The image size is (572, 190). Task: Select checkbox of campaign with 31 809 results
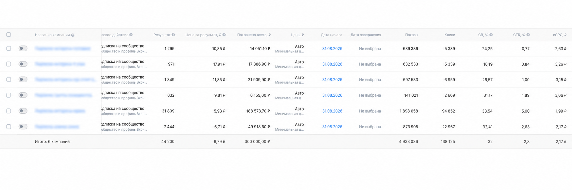(9, 111)
